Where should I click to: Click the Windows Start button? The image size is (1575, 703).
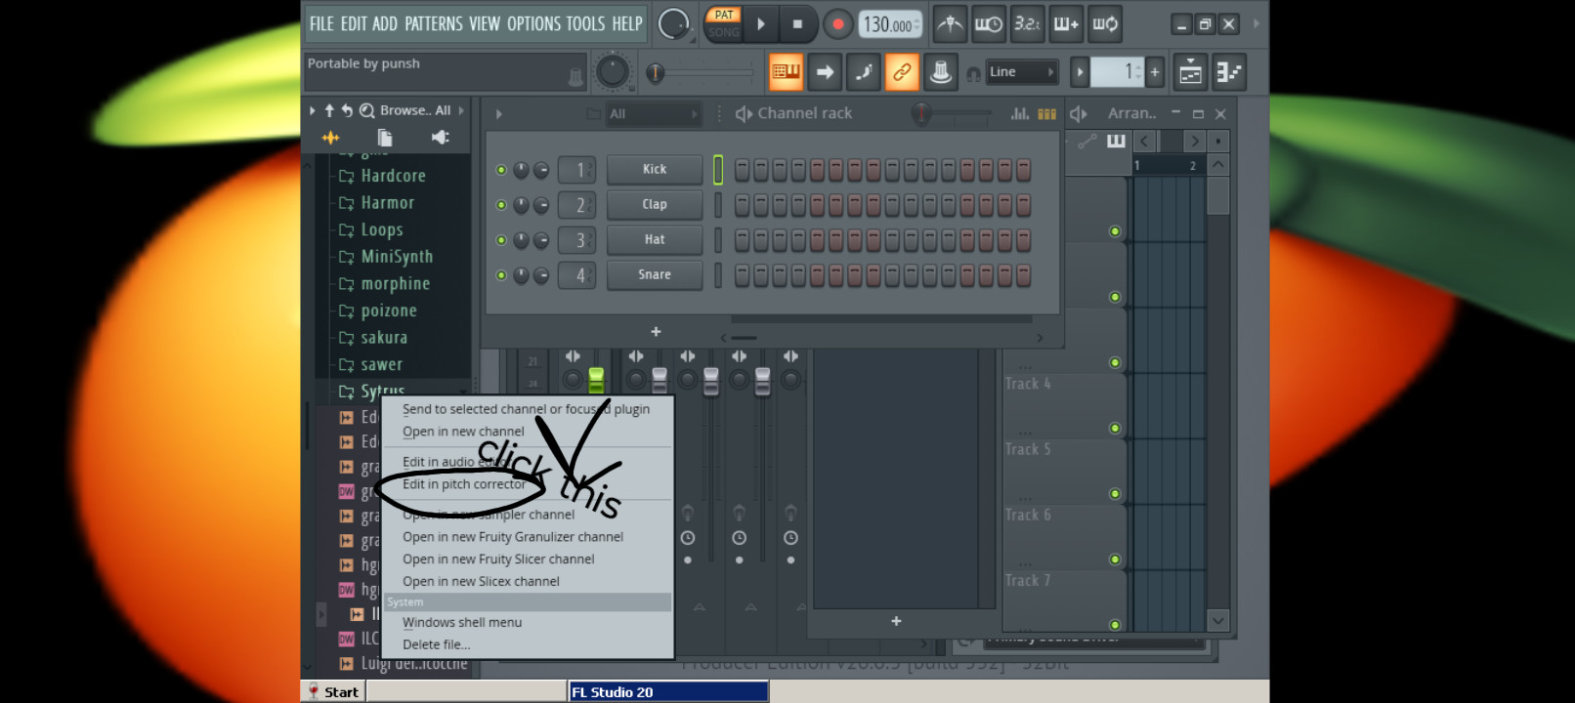[x=332, y=692]
